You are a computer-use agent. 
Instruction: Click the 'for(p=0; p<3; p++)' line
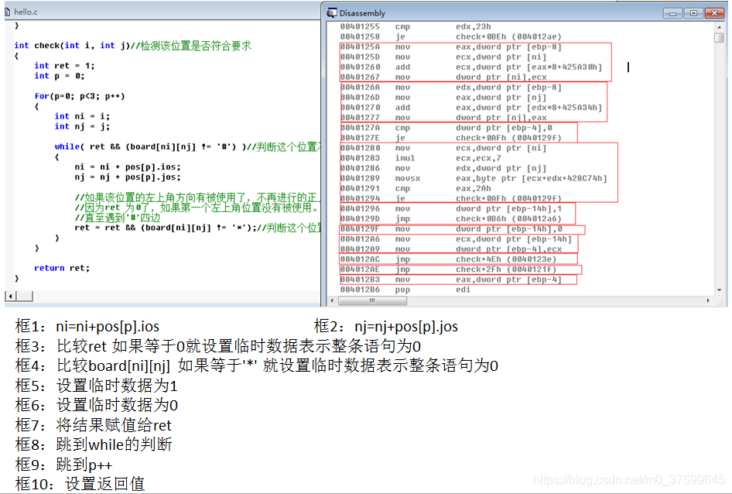(80, 96)
